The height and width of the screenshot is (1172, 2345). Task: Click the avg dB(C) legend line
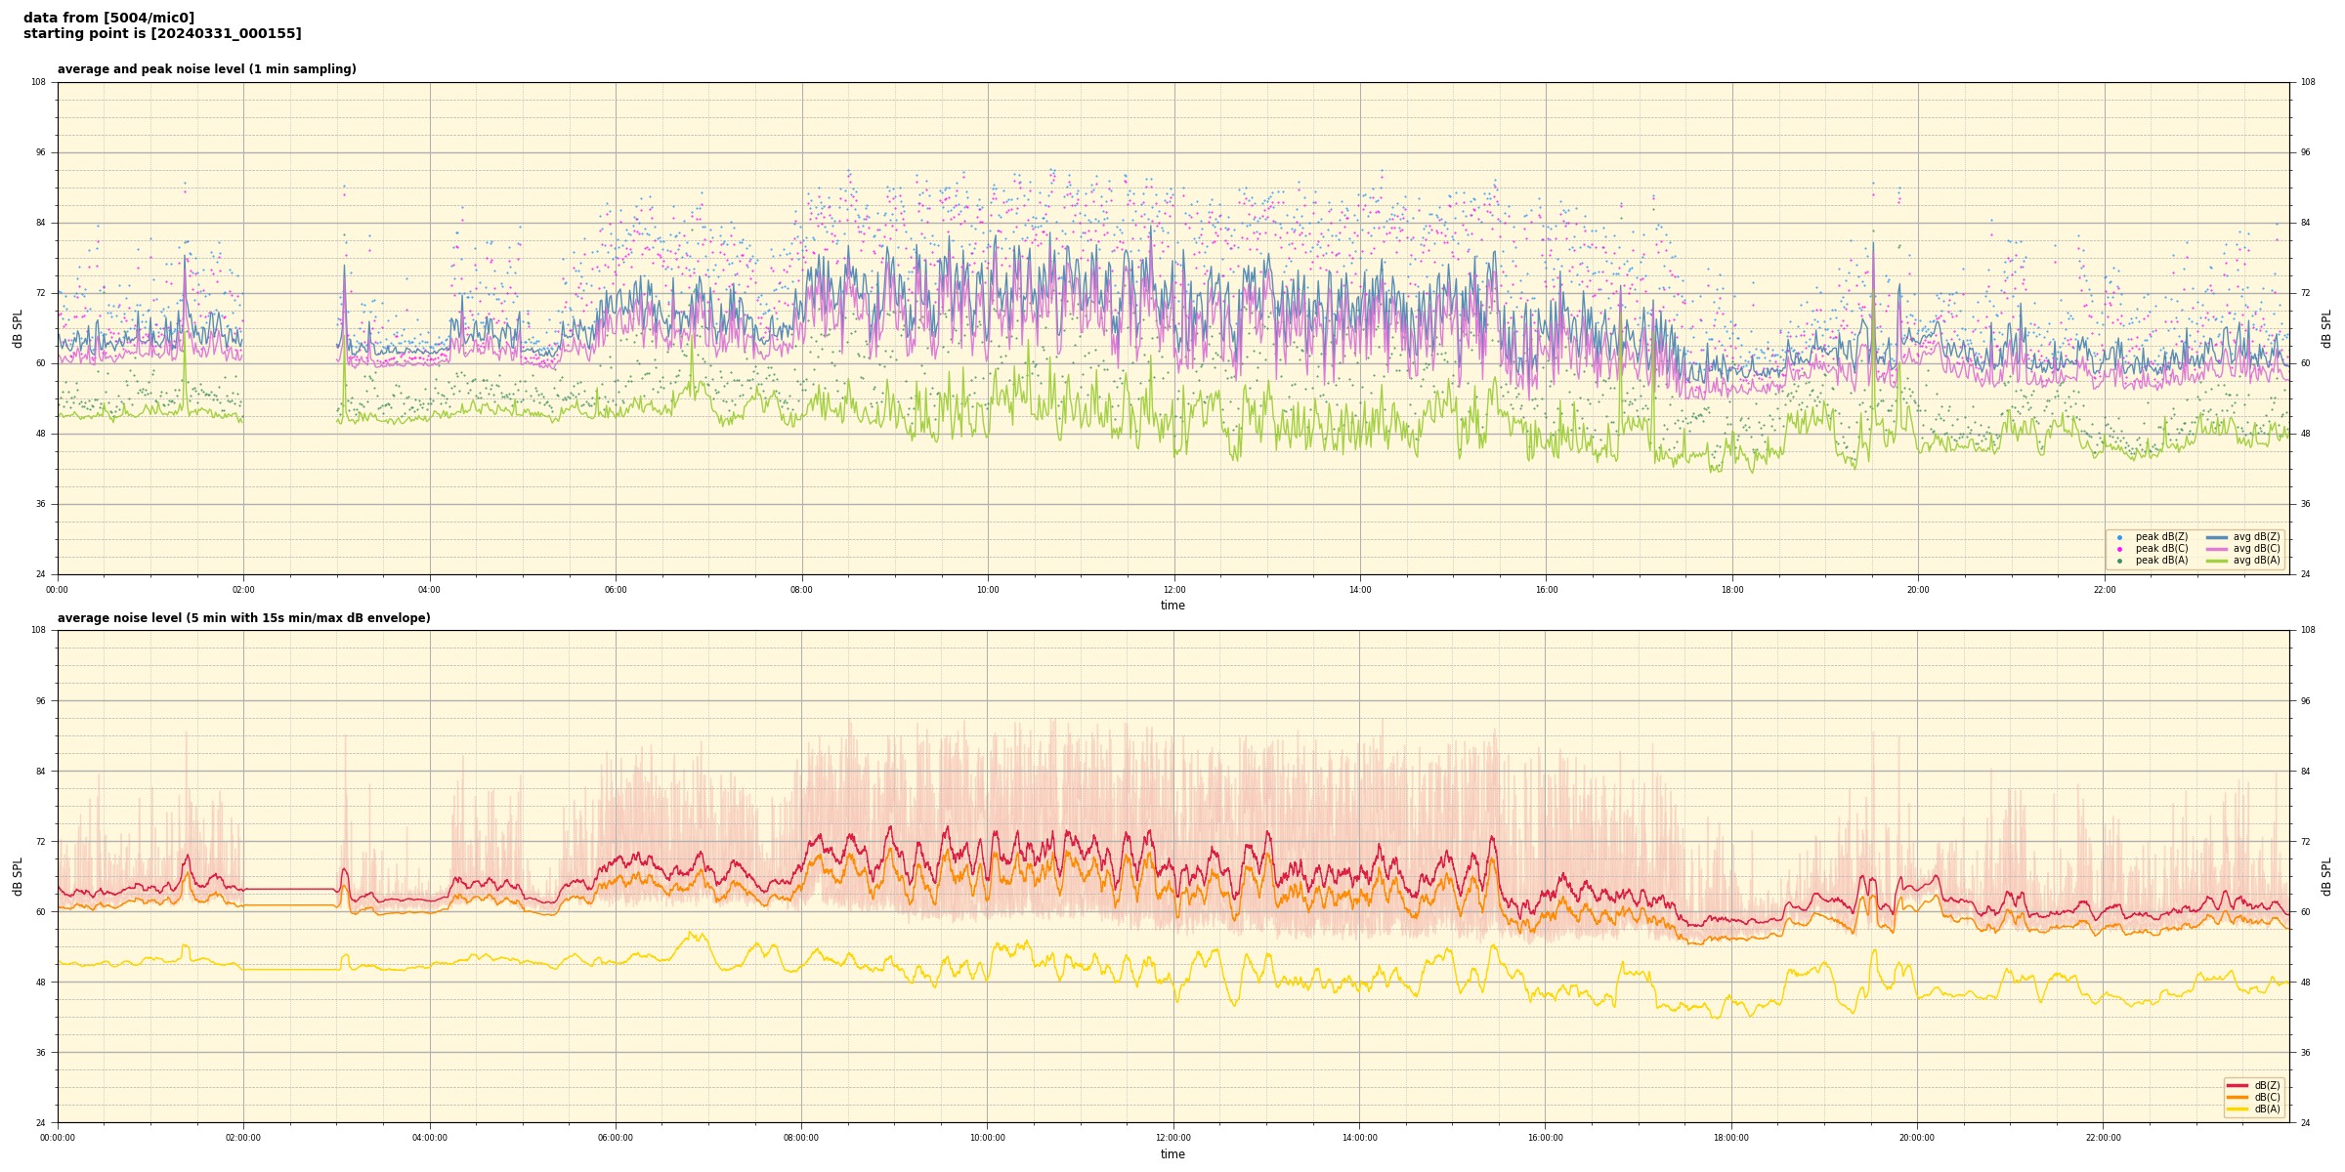point(2216,549)
